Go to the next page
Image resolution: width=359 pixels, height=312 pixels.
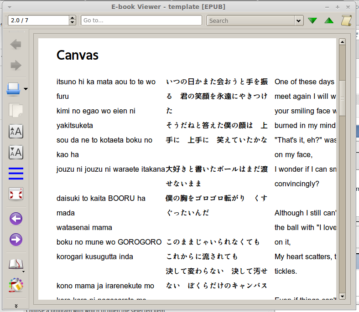[x=16, y=240]
